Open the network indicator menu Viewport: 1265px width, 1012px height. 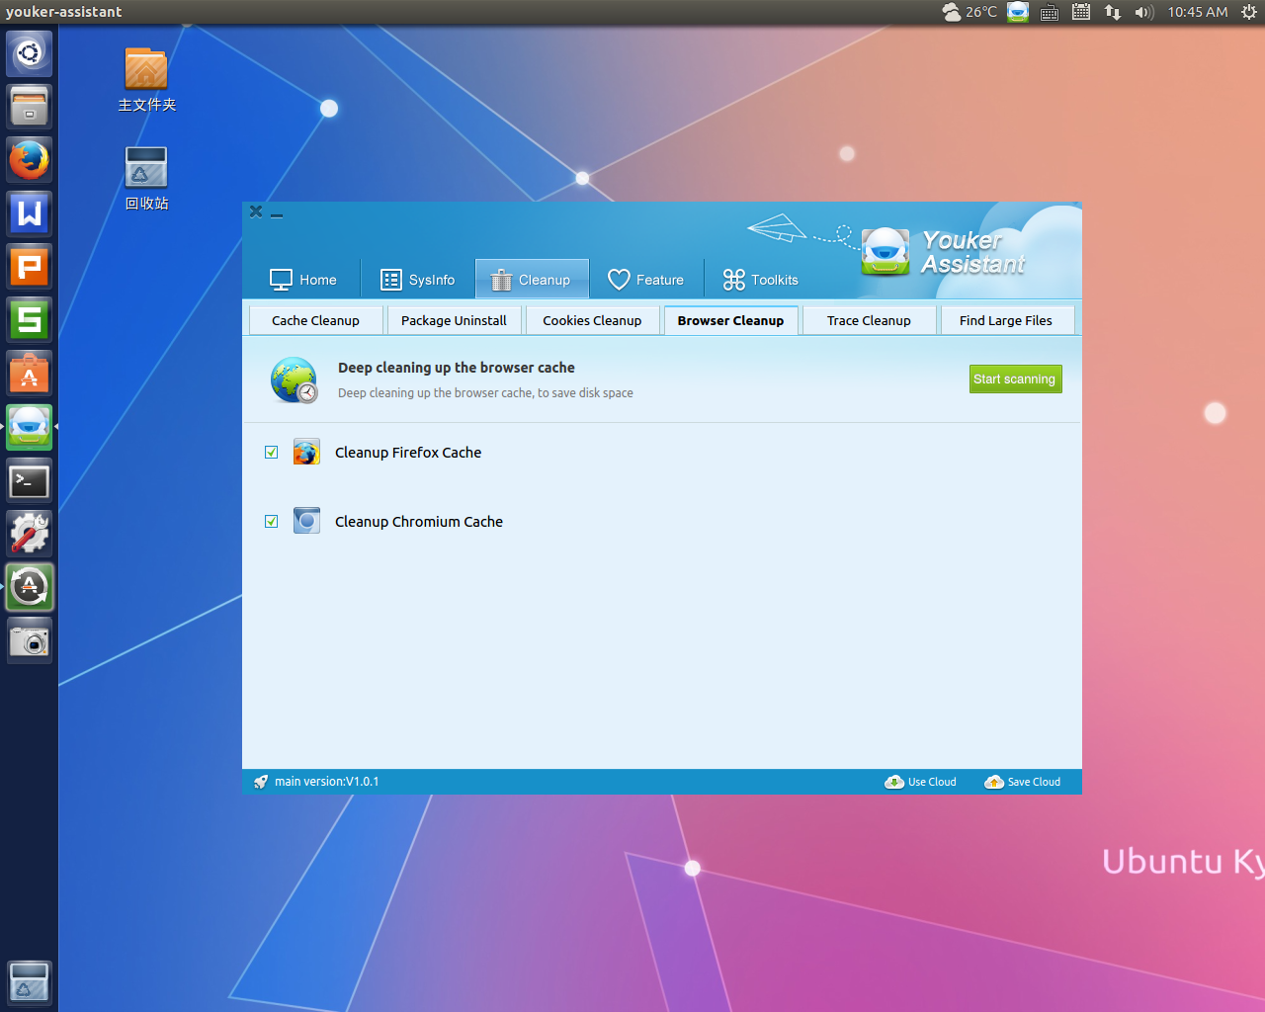coord(1113,12)
